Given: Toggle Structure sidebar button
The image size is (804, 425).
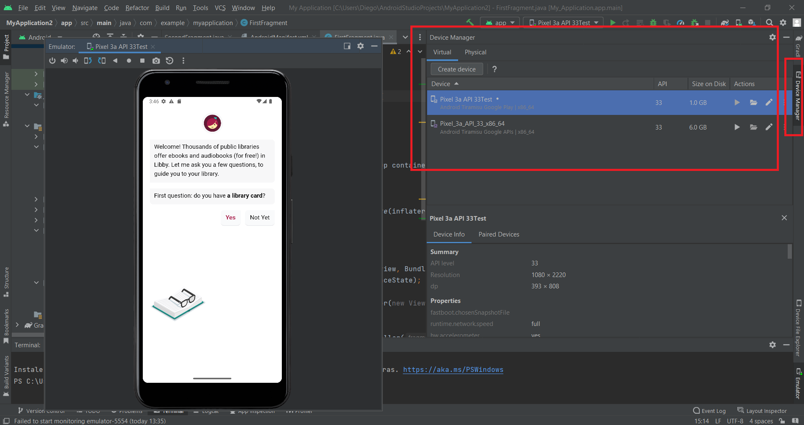Looking at the screenshot, I should pyautogui.click(x=6, y=282).
